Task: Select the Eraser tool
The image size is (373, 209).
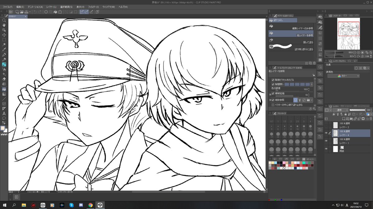Action: [x=4, y=79]
